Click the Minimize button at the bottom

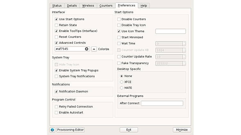pos(182,130)
